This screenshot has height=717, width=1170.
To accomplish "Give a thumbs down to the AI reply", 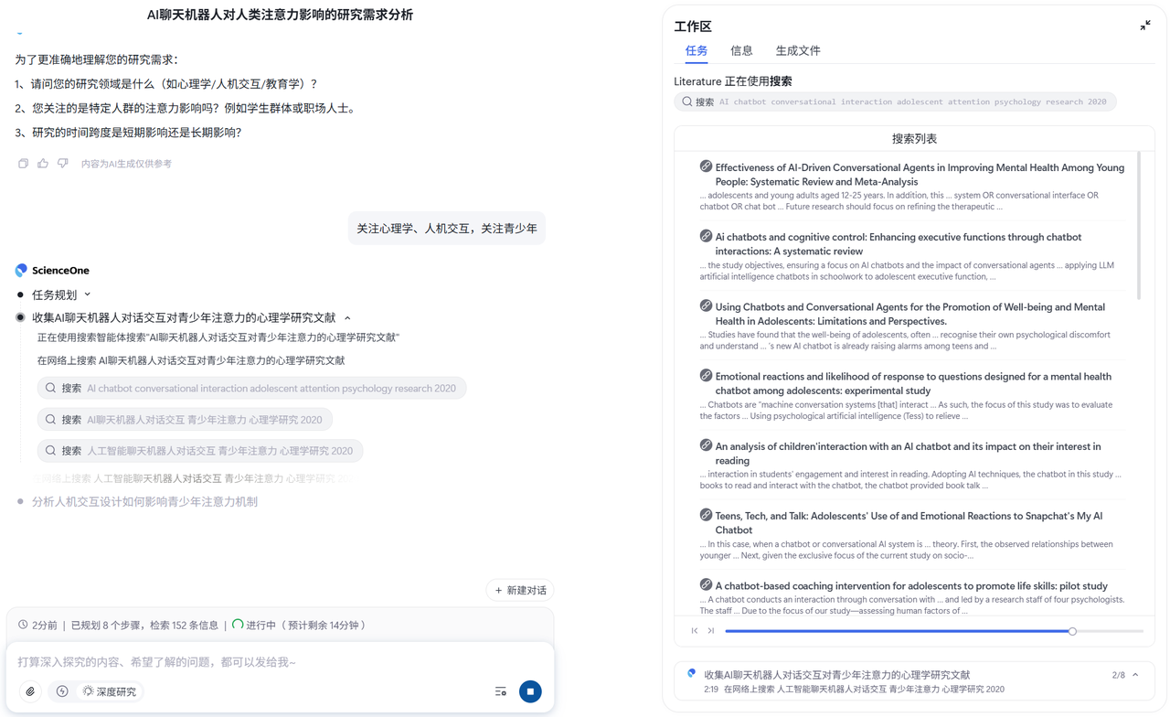I will pyautogui.click(x=62, y=162).
